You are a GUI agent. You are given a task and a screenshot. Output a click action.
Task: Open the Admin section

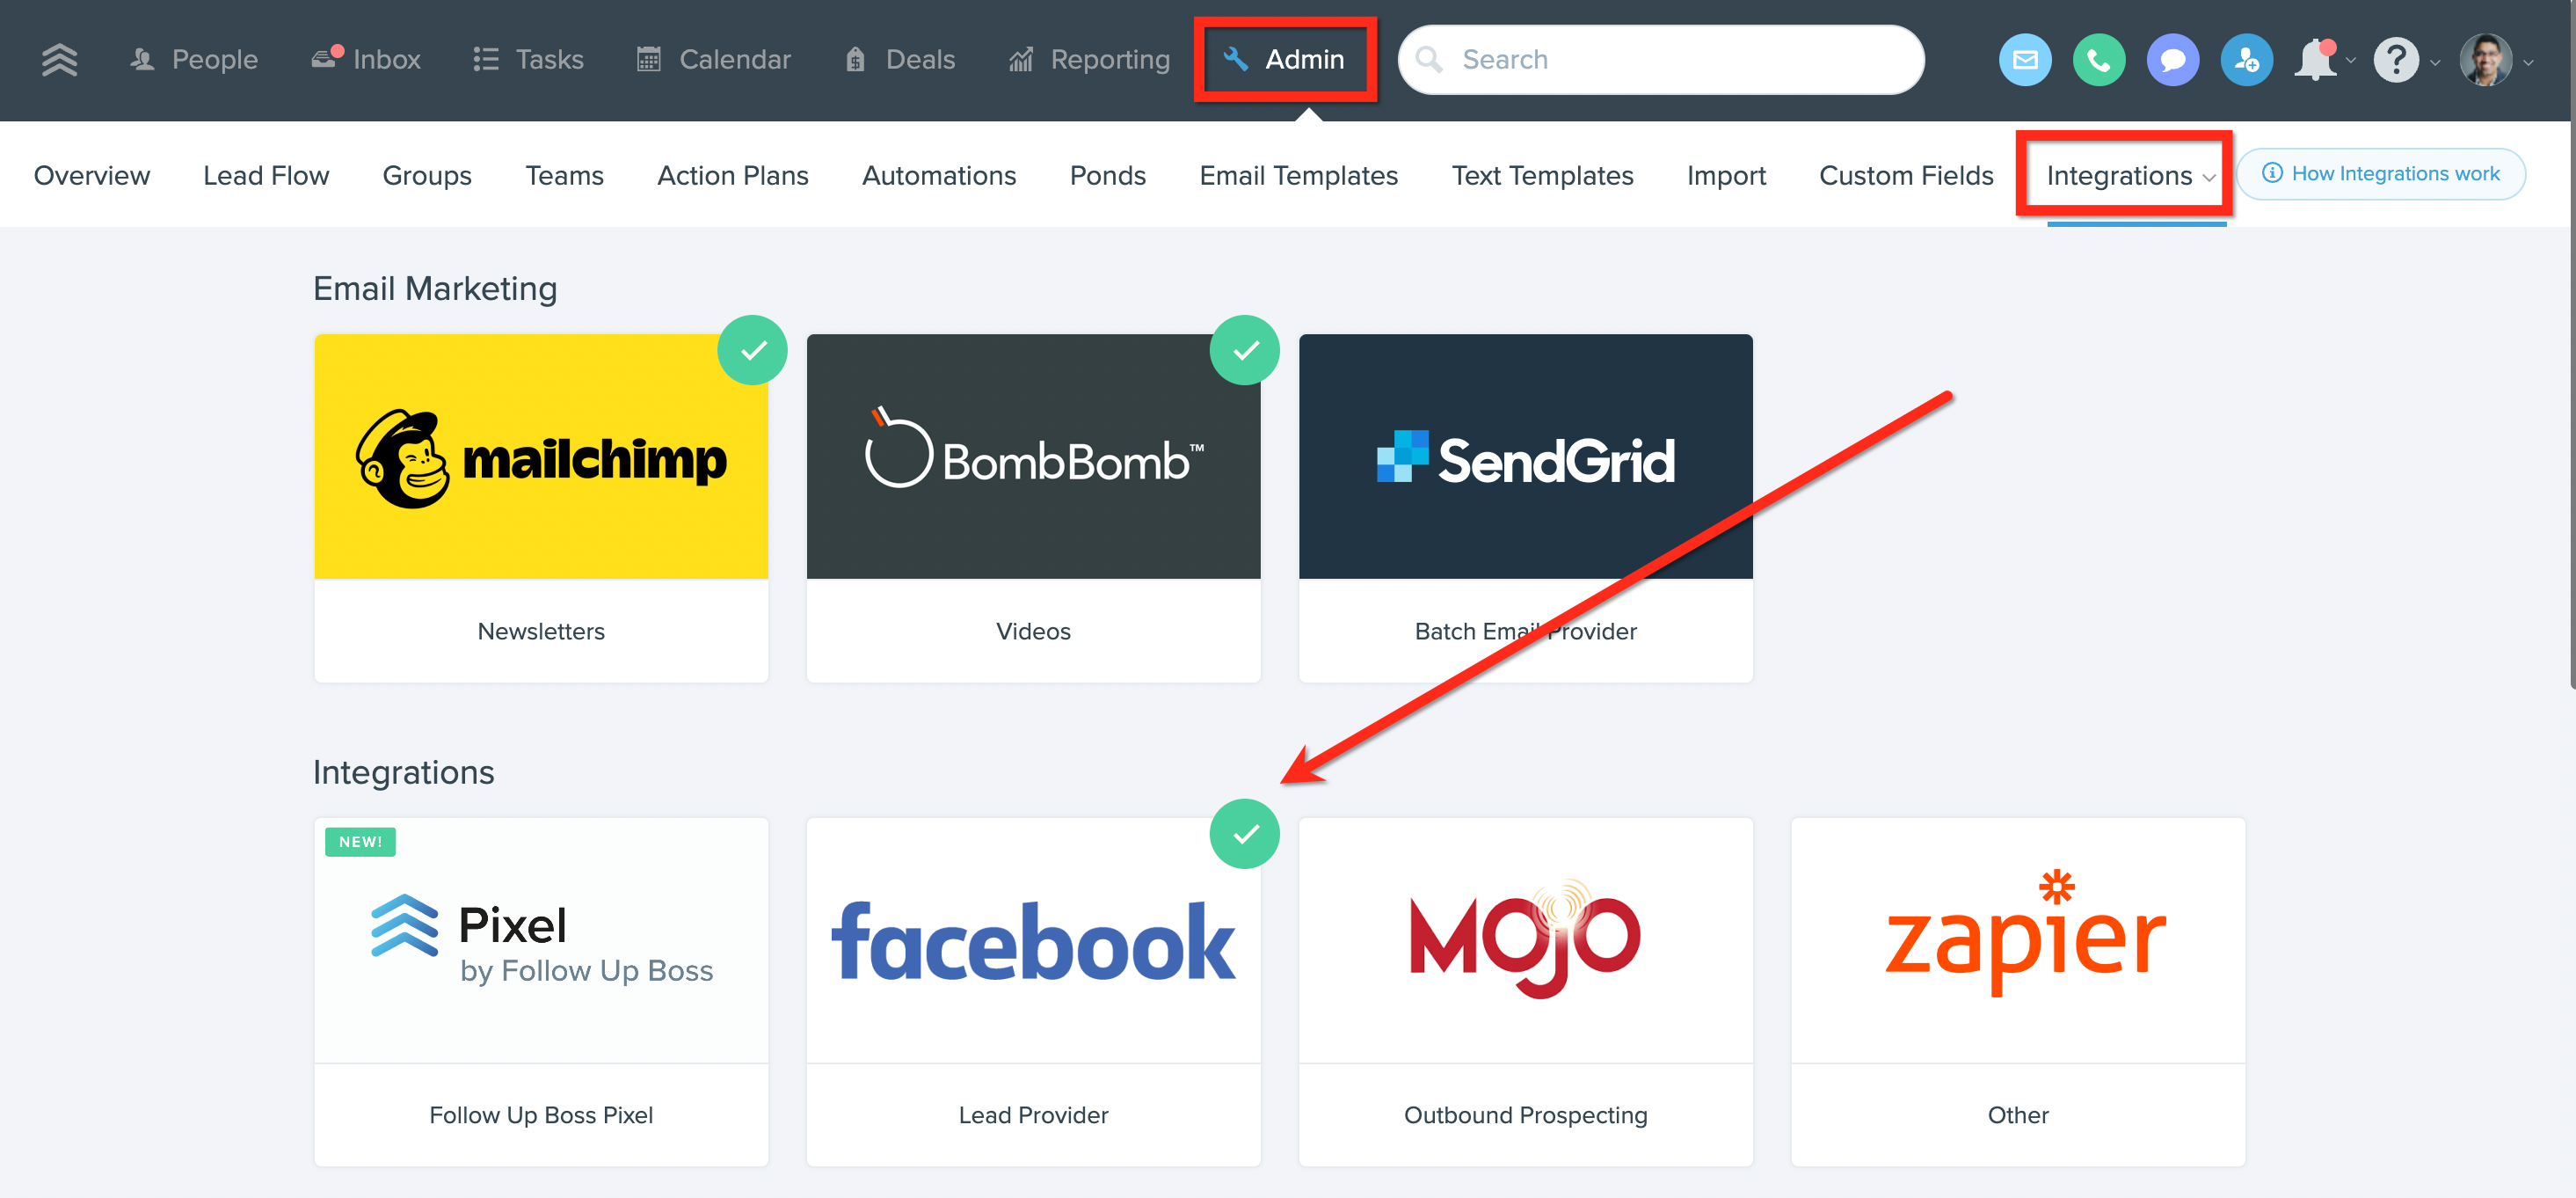1285,59
